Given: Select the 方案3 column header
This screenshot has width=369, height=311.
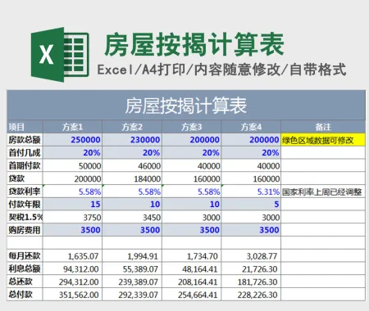Looking at the screenshot, I should [192, 127].
